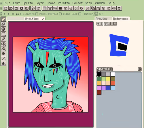Select the Line tool
The height and width of the screenshot is (128, 144).
3,58
